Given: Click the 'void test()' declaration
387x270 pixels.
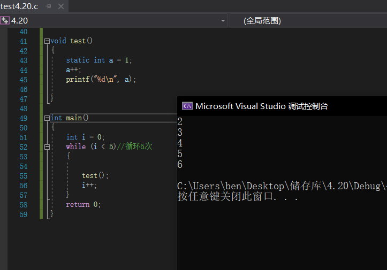Looking at the screenshot, I should (71, 41).
